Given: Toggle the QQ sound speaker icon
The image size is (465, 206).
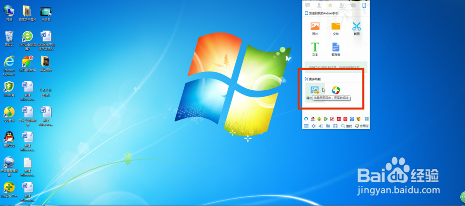Looking at the screenshot, I should (320, 126).
